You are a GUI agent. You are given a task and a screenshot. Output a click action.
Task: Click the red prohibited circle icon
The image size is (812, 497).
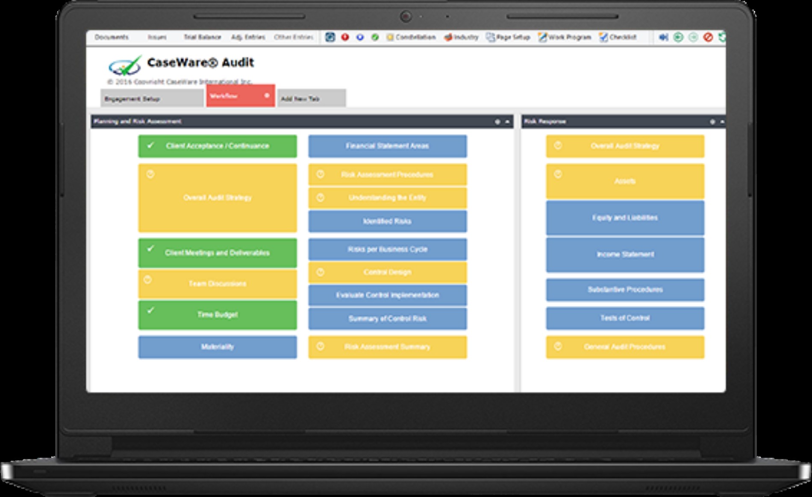point(708,37)
